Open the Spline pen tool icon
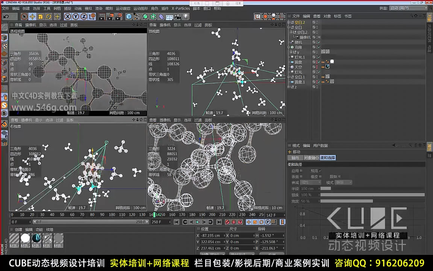The width and height of the screenshot is (433, 271). click(137, 17)
